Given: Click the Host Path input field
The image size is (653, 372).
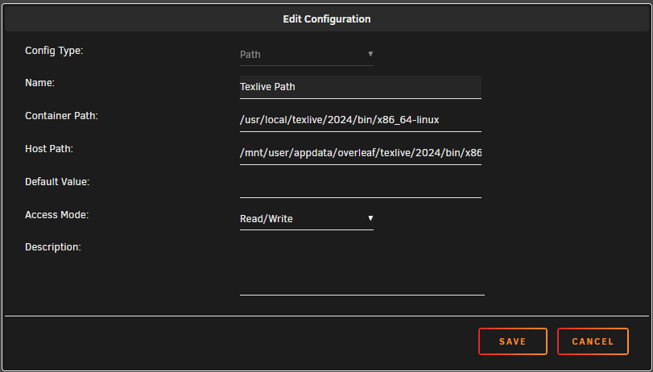Looking at the screenshot, I should [361, 153].
